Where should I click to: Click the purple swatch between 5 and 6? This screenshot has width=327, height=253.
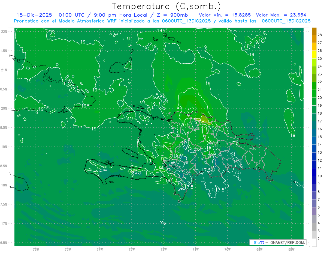[314, 211]
